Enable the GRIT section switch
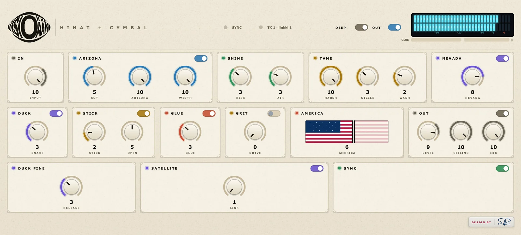The height and width of the screenshot is (235, 521). point(274,113)
